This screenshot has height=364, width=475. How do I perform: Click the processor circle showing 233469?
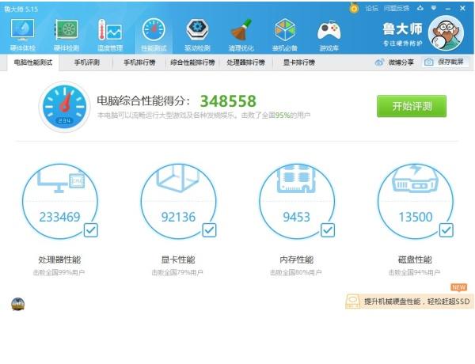pyautogui.click(x=60, y=201)
